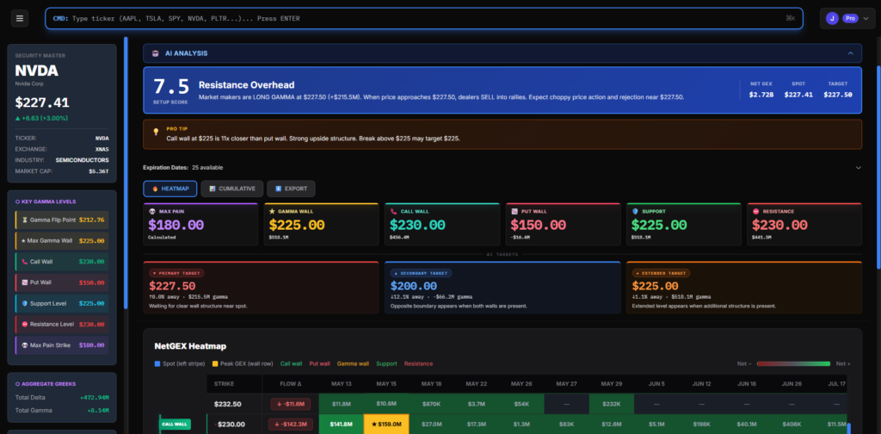Select the Secondary Target badge
Image resolution: width=881 pixels, height=434 pixels.
pos(422,273)
